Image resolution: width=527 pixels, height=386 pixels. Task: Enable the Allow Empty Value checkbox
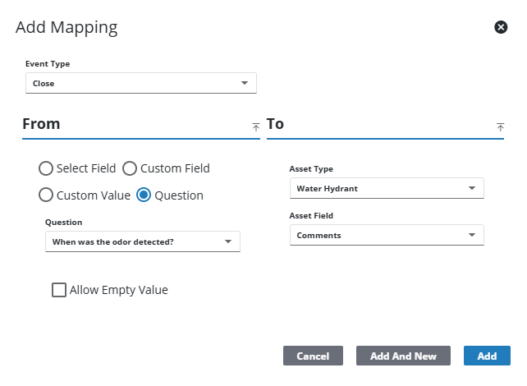[x=59, y=290]
